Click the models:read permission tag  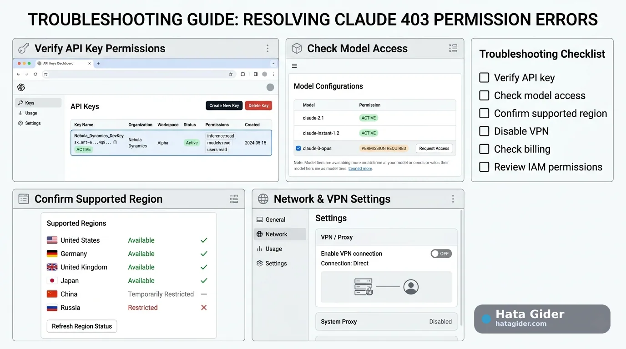[219, 143]
